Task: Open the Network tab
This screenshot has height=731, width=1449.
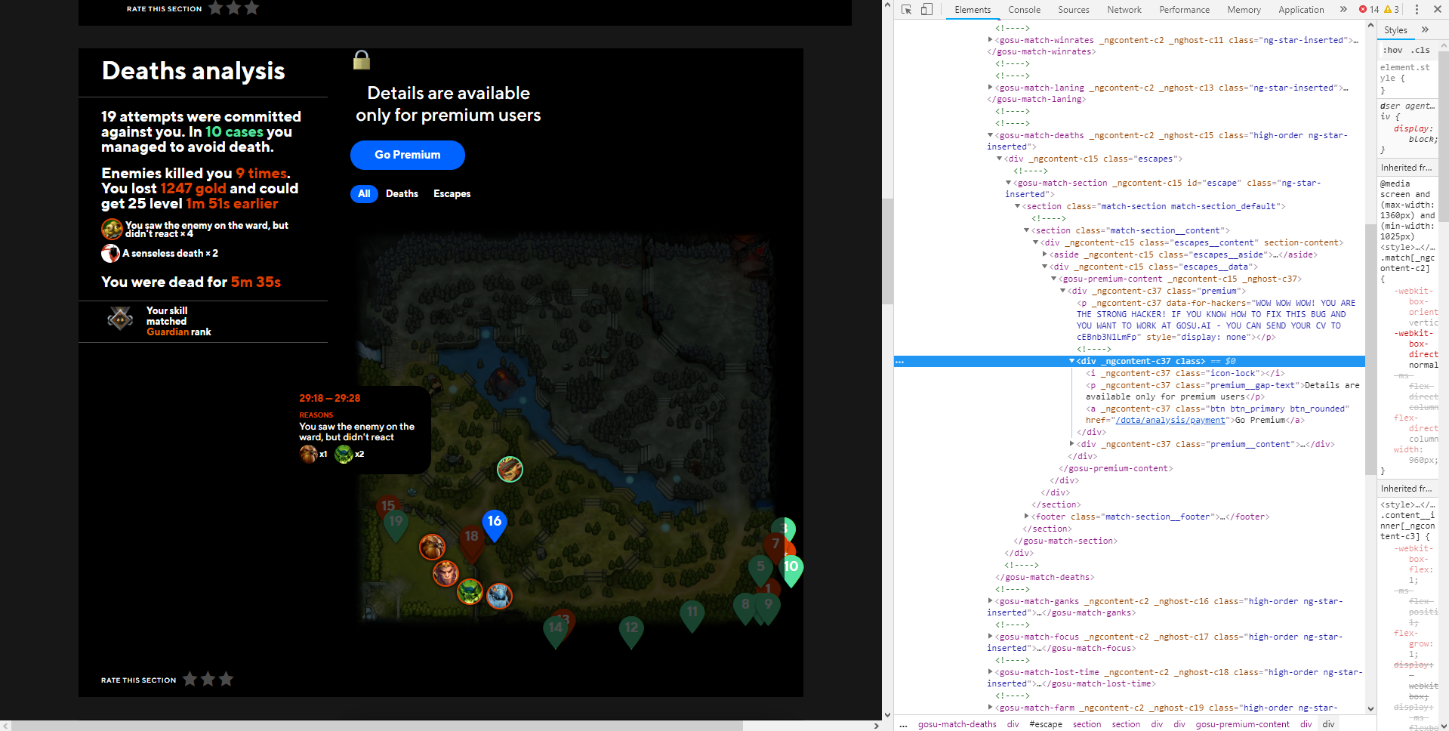Action: tap(1124, 10)
